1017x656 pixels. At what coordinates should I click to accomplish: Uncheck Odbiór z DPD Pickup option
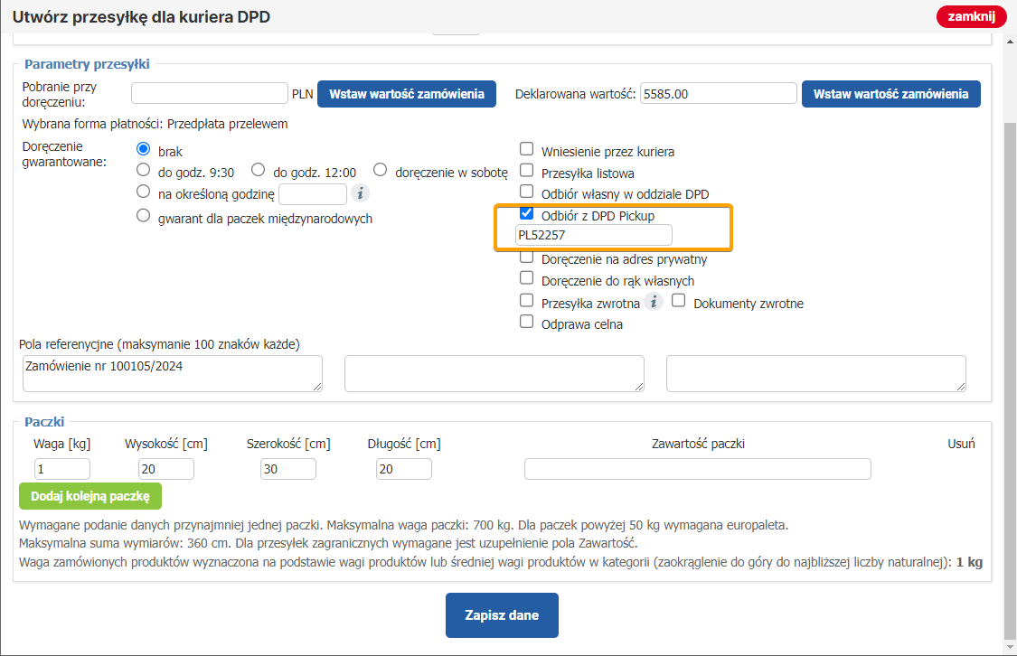[x=526, y=215]
